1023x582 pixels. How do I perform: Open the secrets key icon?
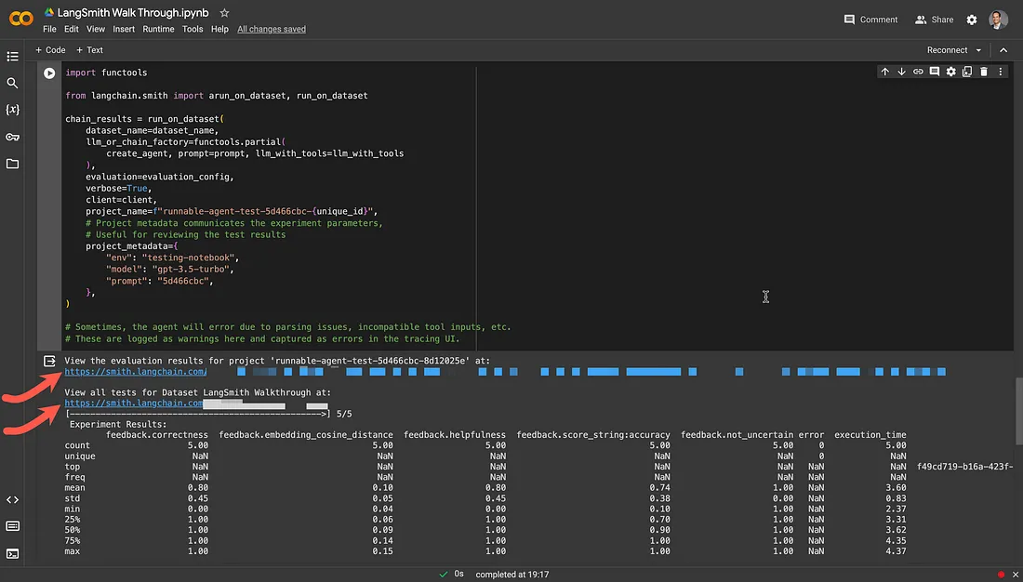tap(12, 137)
